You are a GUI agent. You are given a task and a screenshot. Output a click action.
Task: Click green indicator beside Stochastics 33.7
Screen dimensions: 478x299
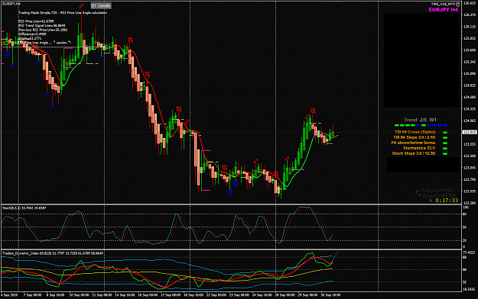[445, 149]
